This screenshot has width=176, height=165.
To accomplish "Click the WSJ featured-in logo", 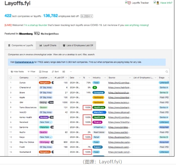I will pos(37,33).
